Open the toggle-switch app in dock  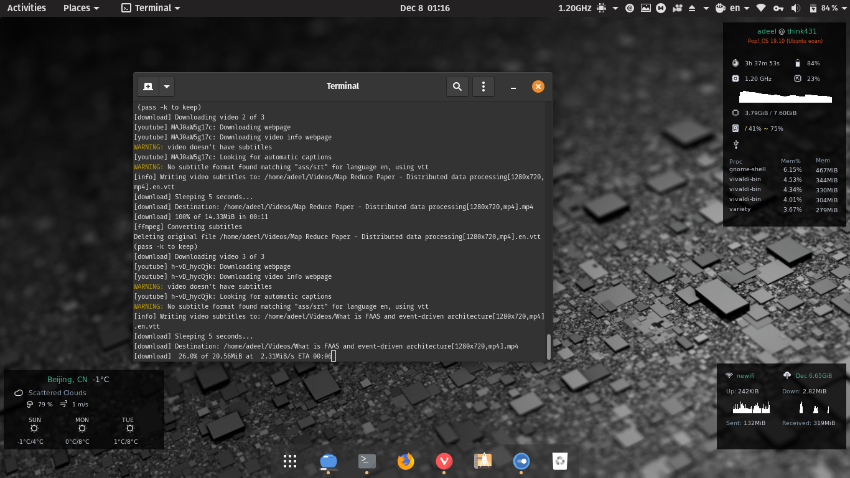(521, 461)
